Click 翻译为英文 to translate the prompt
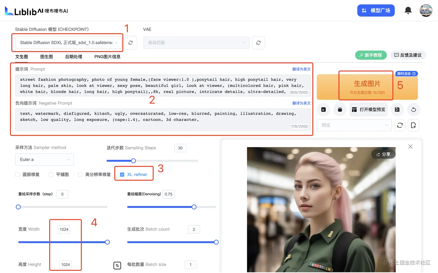The height and width of the screenshot is (273, 438). (x=301, y=69)
